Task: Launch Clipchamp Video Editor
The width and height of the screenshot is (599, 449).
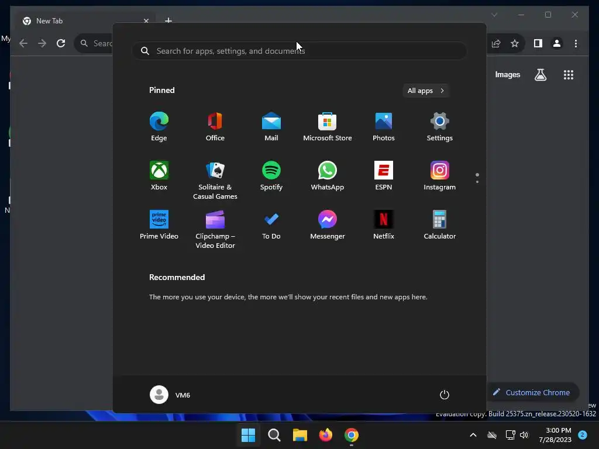Action: tap(215, 229)
